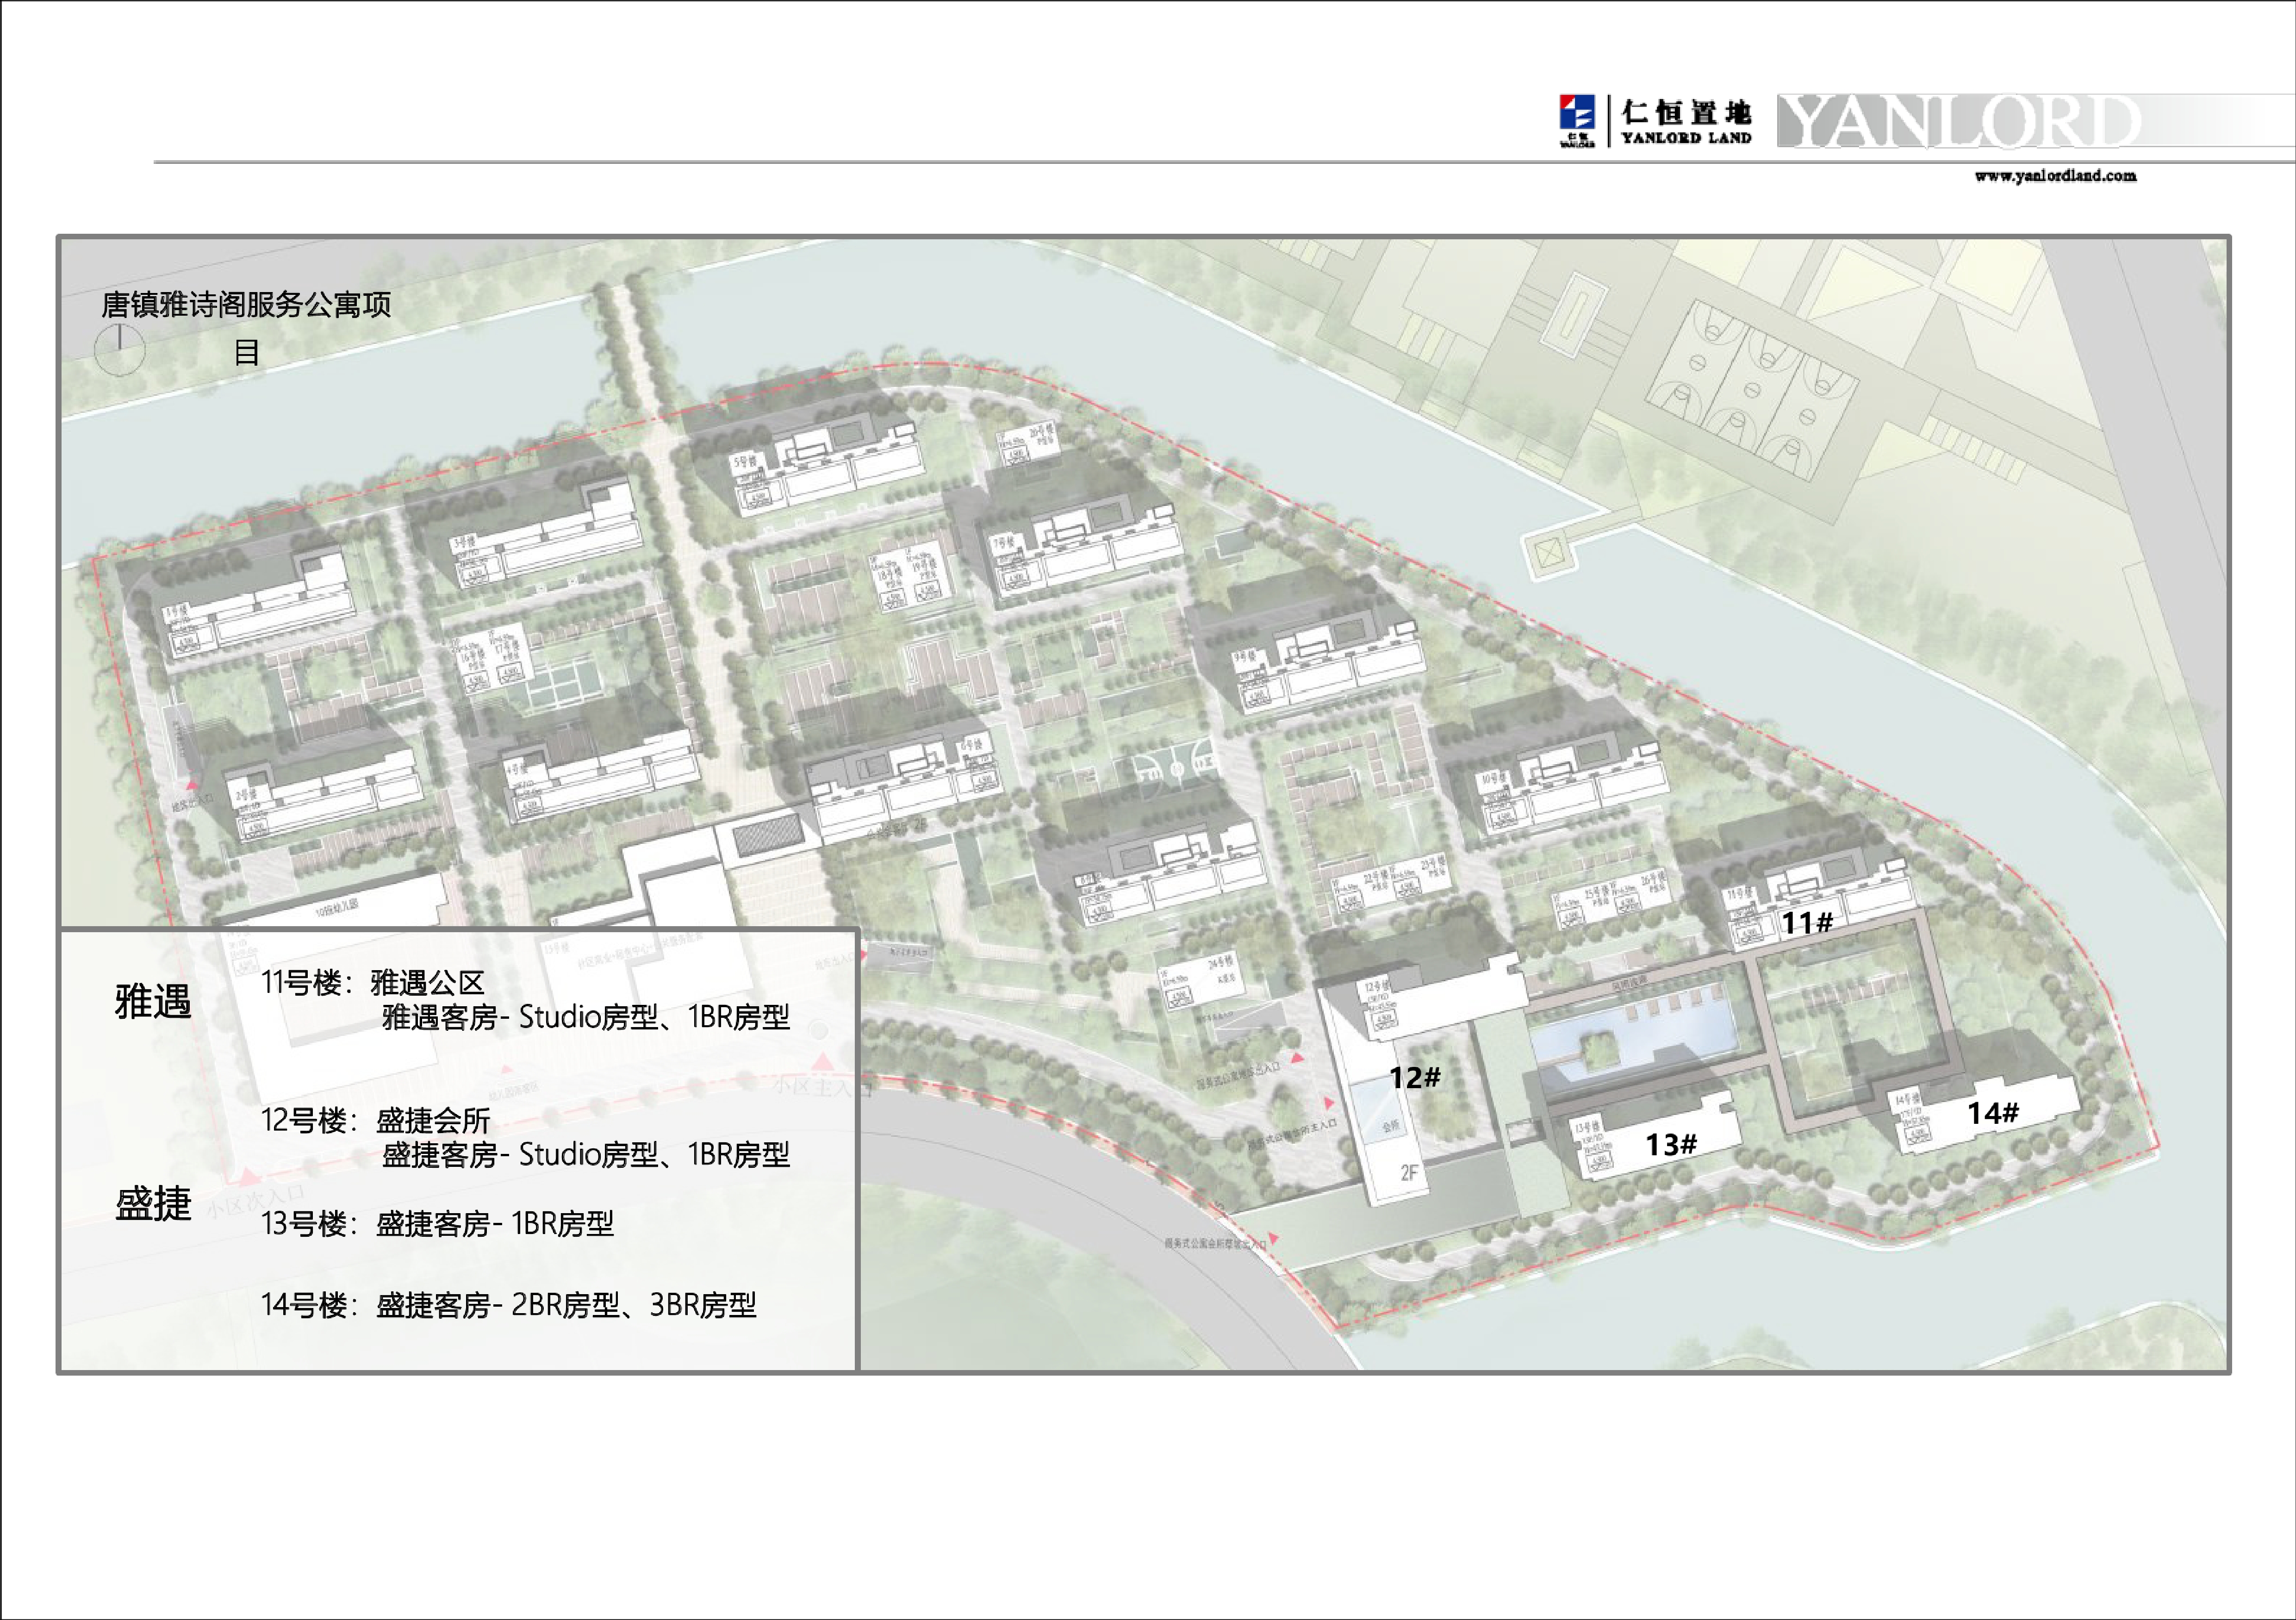This screenshot has width=2296, height=1620.
Task: Click the '10号楼' building label
Action: [1493, 777]
